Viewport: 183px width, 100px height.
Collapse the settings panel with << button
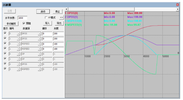click(x=61, y=17)
